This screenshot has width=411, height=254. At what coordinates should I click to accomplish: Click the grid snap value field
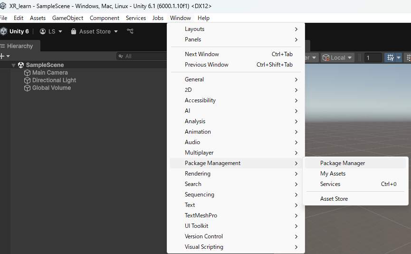click(373, 58)
